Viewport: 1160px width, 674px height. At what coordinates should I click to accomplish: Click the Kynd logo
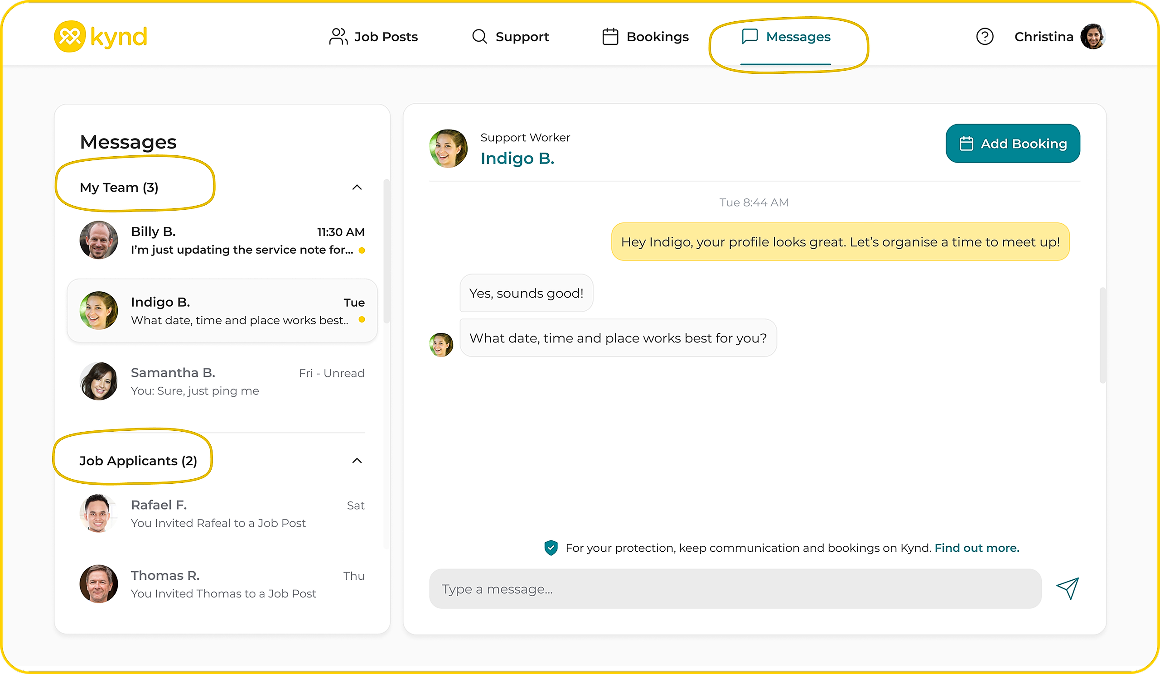(x=100, y=36)
